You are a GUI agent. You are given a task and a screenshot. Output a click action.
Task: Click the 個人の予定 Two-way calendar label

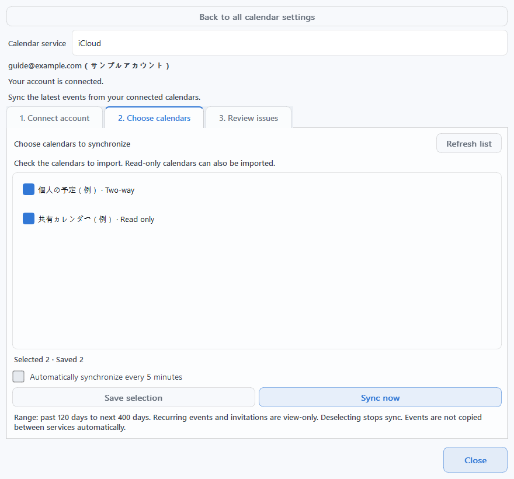click(86, 190)
